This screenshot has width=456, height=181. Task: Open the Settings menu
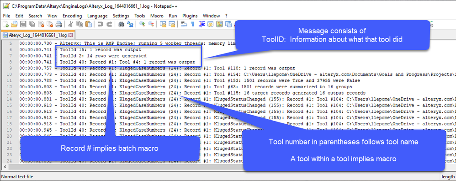pos(121,16)
